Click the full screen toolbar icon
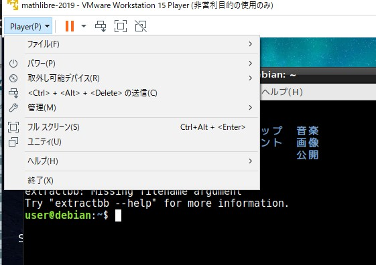376x265 pixels. (121, 26)
